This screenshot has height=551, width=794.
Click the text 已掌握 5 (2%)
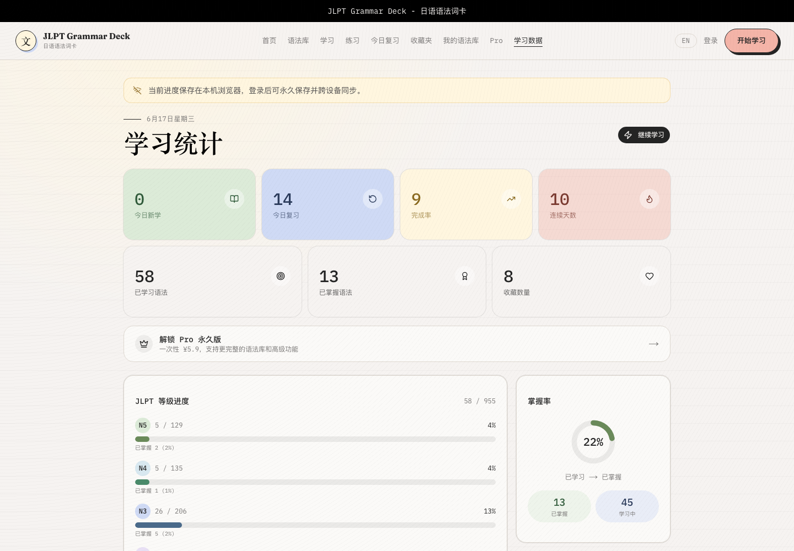155,534
